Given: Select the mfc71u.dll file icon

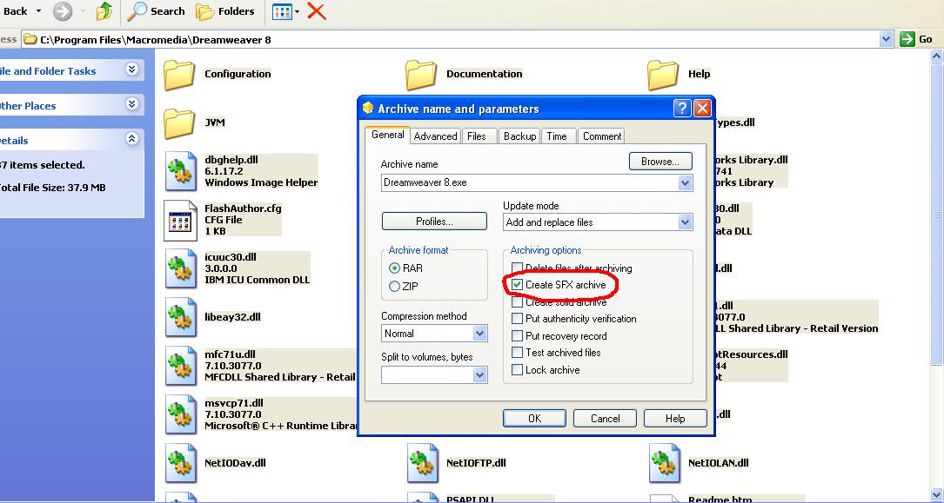Looking at the screenshot, I should (180, 366).
